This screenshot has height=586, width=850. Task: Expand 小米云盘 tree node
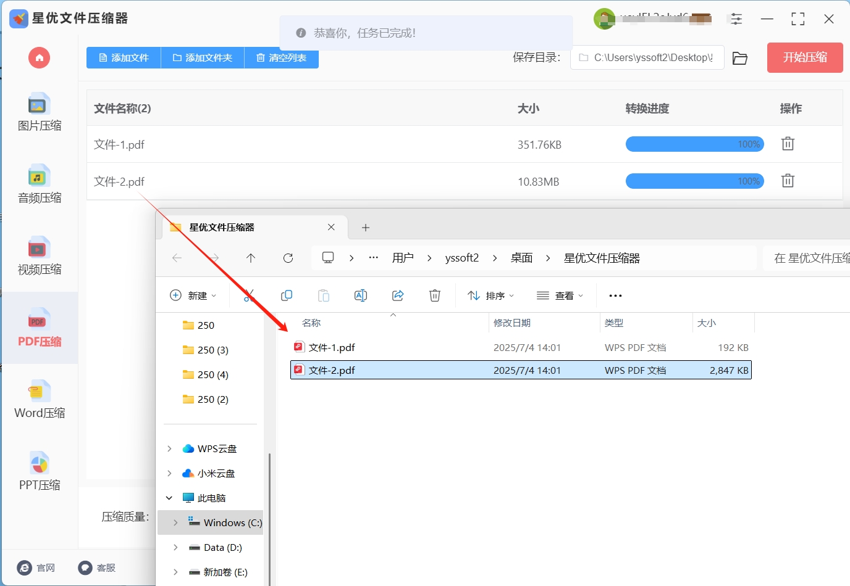point(169,473)
